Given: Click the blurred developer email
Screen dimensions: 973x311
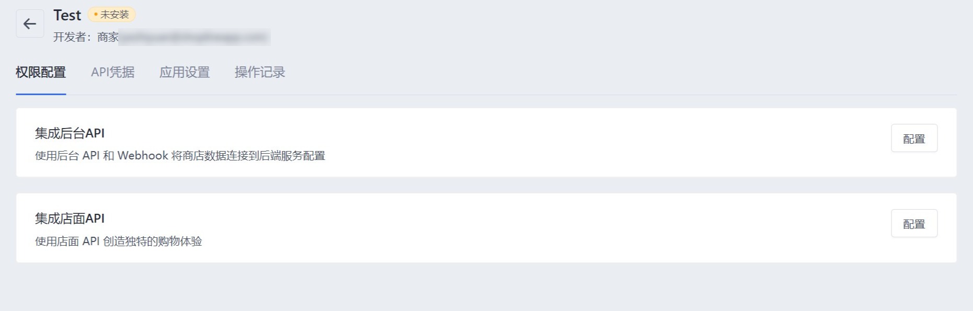Looking at the screenshot, I should tap(194, 37).
